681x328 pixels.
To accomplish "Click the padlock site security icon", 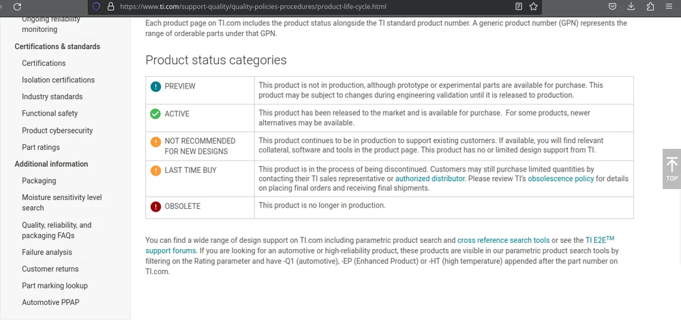I will tap(110, 7).
